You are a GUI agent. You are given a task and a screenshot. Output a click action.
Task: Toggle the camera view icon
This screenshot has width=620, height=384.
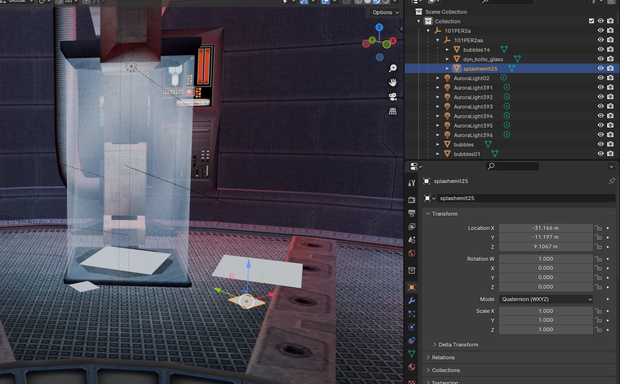coord(393,97)
